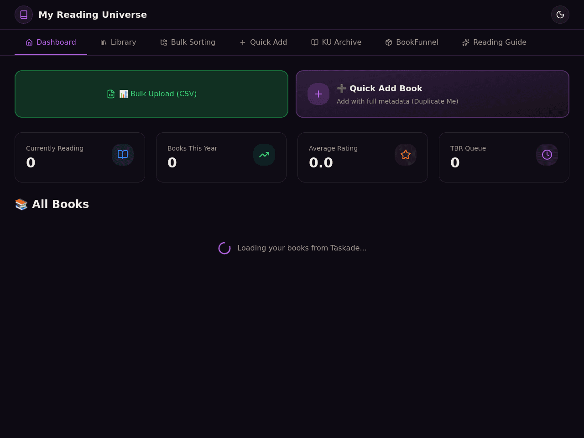Open the Bulk Sorting tab

click(188, 42)
